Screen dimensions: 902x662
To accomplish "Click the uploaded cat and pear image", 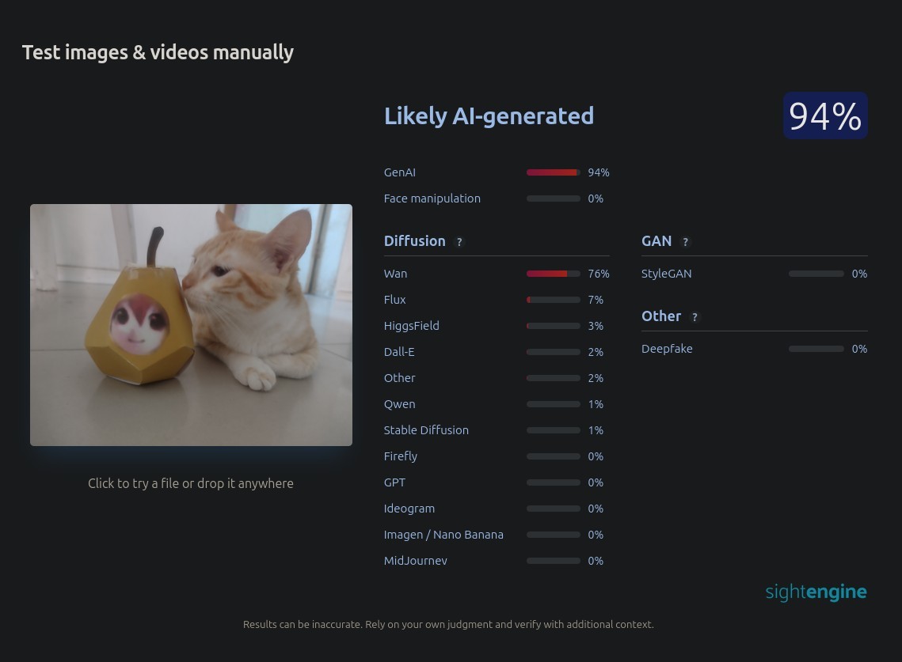I will coord(191,325).
